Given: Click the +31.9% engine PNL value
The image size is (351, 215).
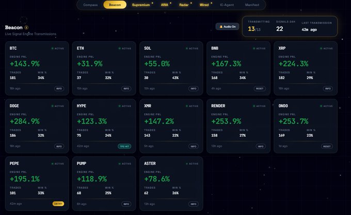Looking at the screenshot, I should click(x=89, y=64).
